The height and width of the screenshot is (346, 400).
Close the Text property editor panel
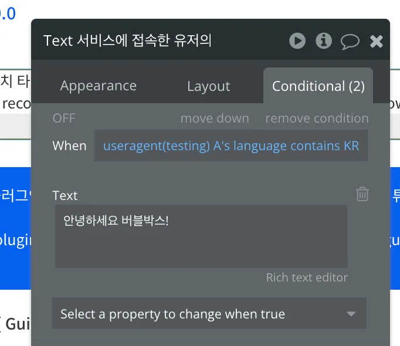377,41
